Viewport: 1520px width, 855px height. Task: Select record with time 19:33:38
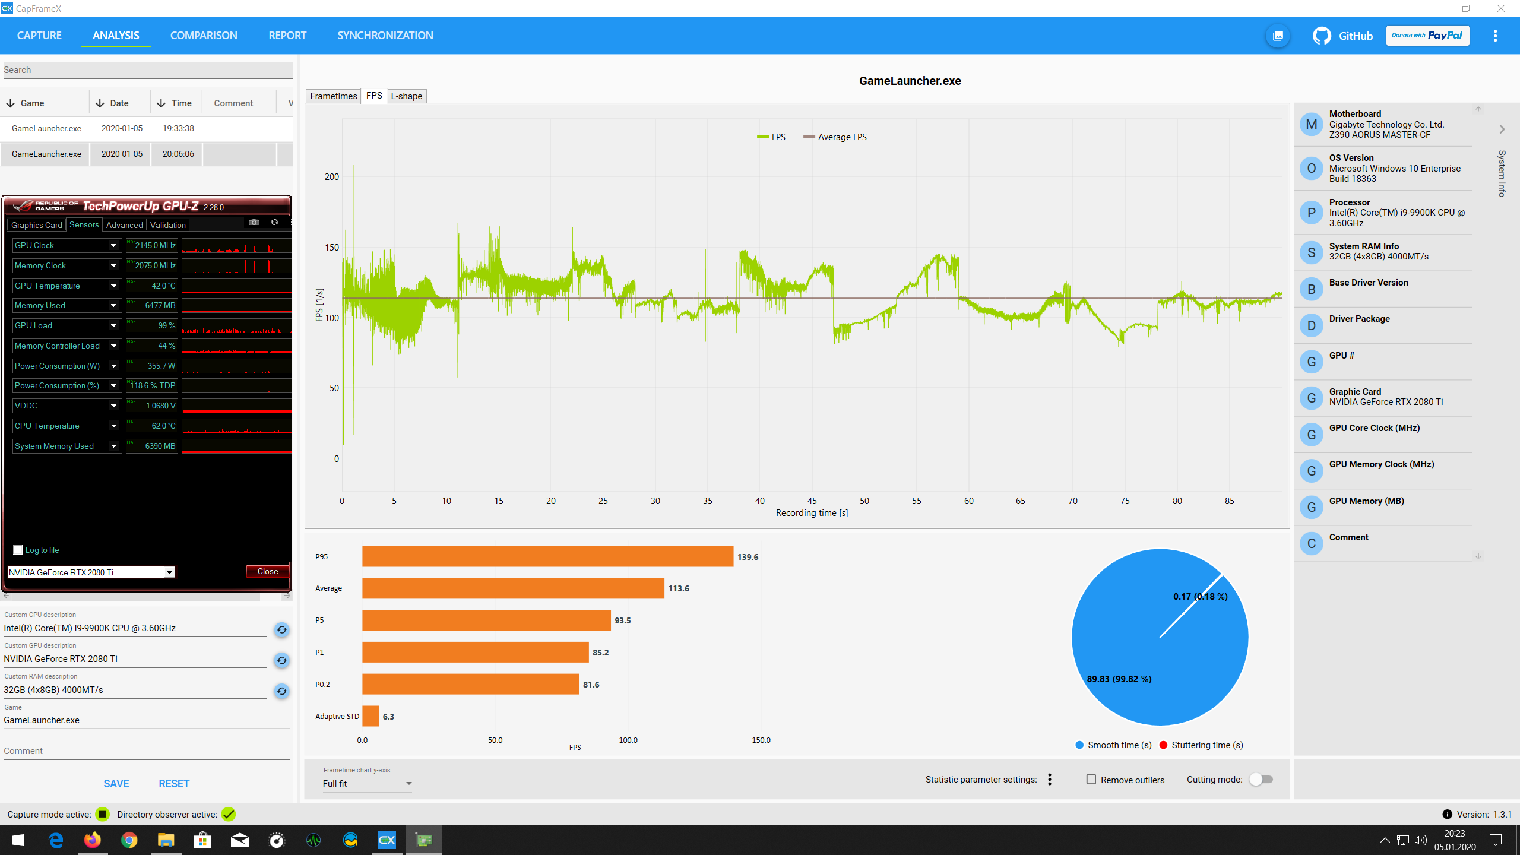pyautogui.click(x=147, y=128)
